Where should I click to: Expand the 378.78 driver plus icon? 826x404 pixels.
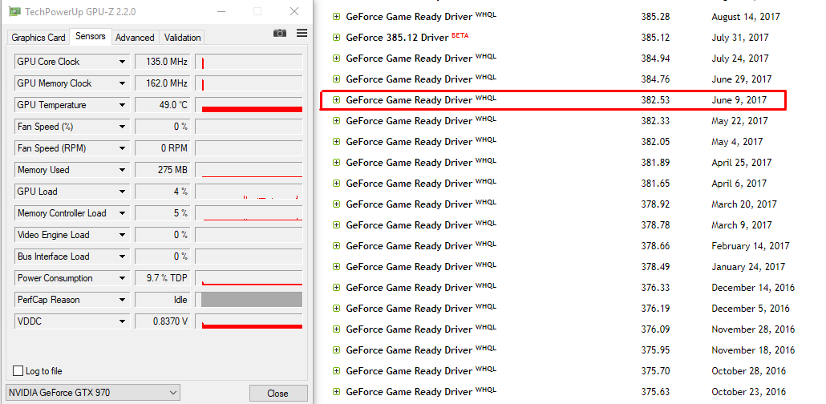(x=336, y=225)
